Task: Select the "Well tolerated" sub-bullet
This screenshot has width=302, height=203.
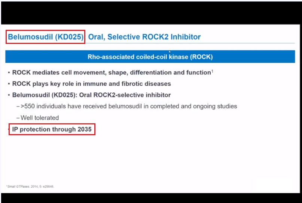Action: 40,118
